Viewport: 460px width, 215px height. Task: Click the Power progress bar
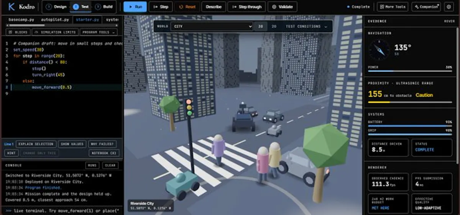[410, 71]
